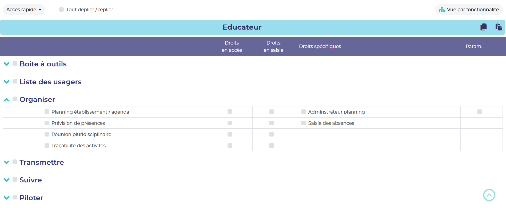Screen dimensions: 506x208
Task: Click the hierarchy icon beside Vue par fonctionnalité
Action: pos(442,10)
